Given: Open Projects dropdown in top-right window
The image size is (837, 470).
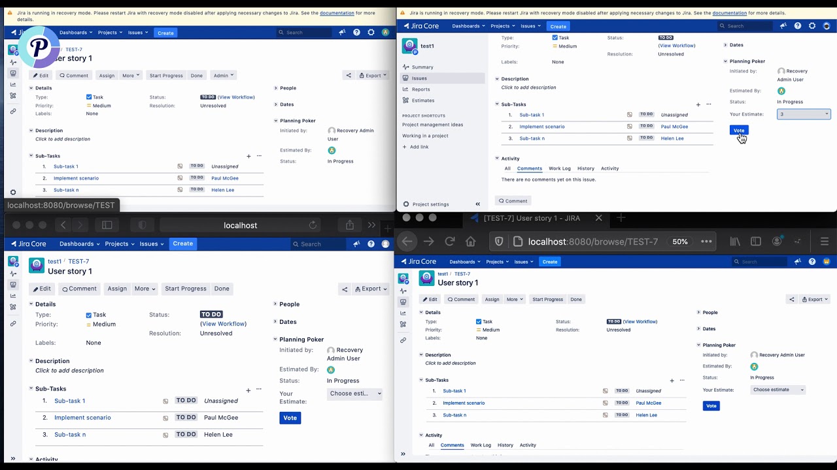Looking at the screenshot, I should point(502,26).
